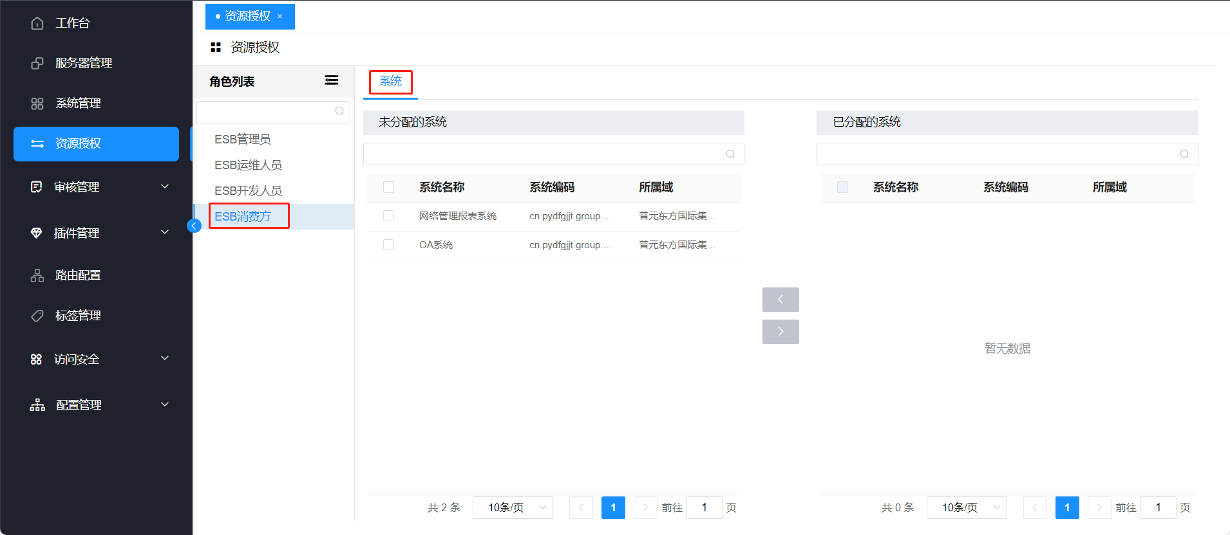
Task: Click the OA系统 name cell
Action: click(436, 245)
